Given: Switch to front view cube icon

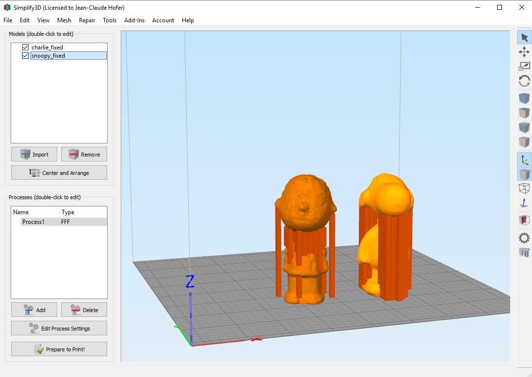Looking at the screenshot, I should 524,127.
